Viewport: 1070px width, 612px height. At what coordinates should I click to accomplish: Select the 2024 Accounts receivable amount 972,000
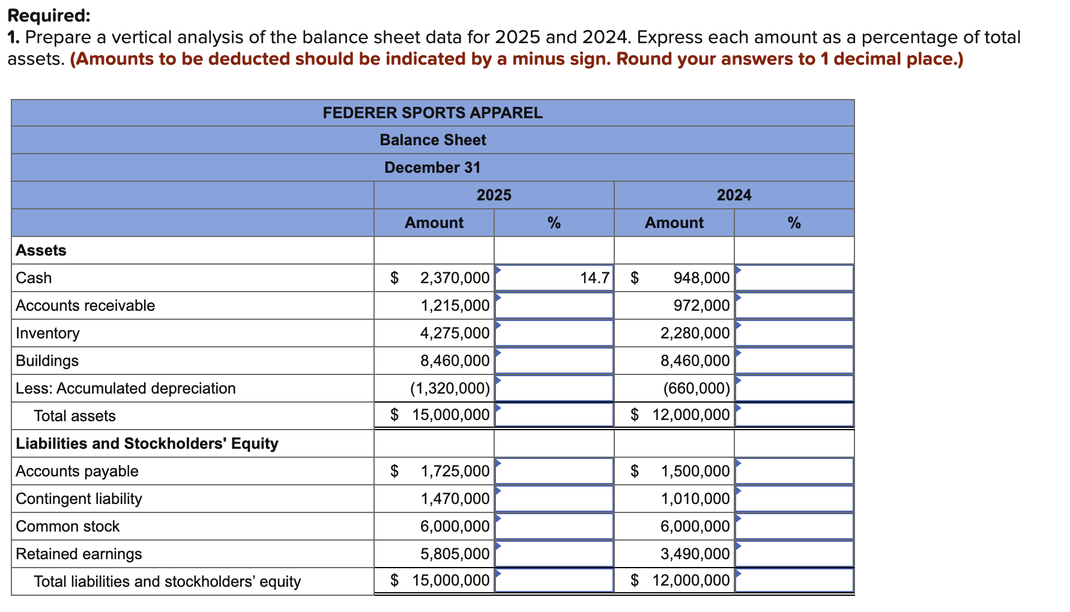pyautogui.click(x=701, y=305)
